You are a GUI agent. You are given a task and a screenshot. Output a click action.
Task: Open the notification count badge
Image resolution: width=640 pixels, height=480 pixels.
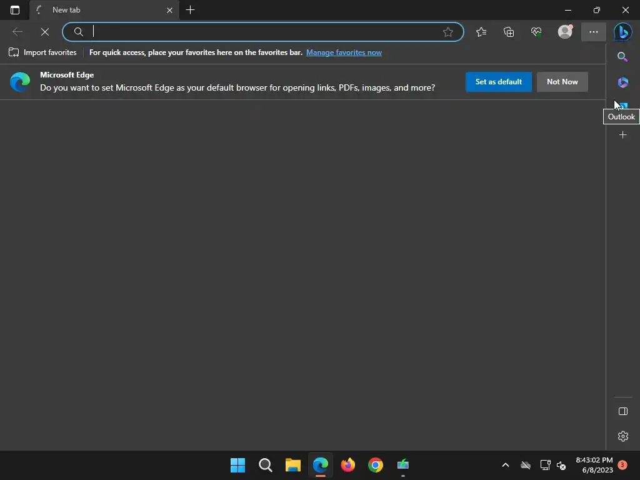coord(622,465)
